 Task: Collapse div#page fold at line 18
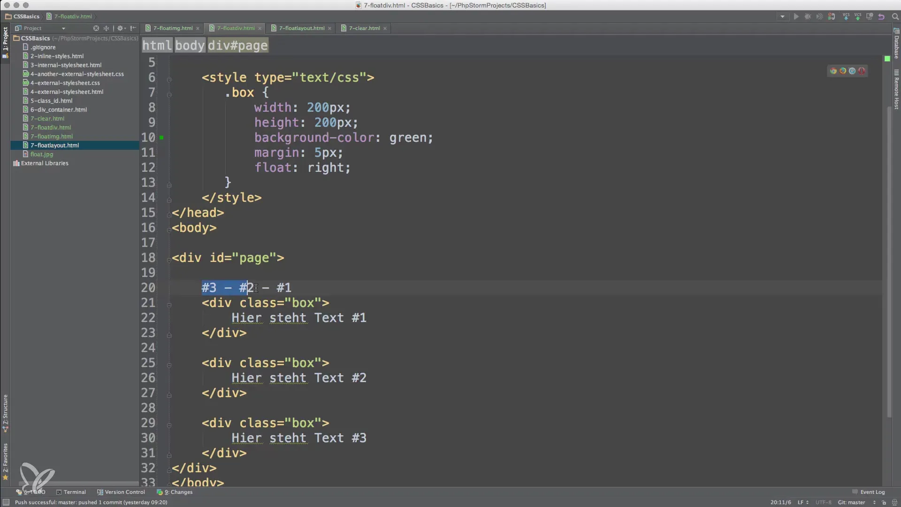(169, 260)
